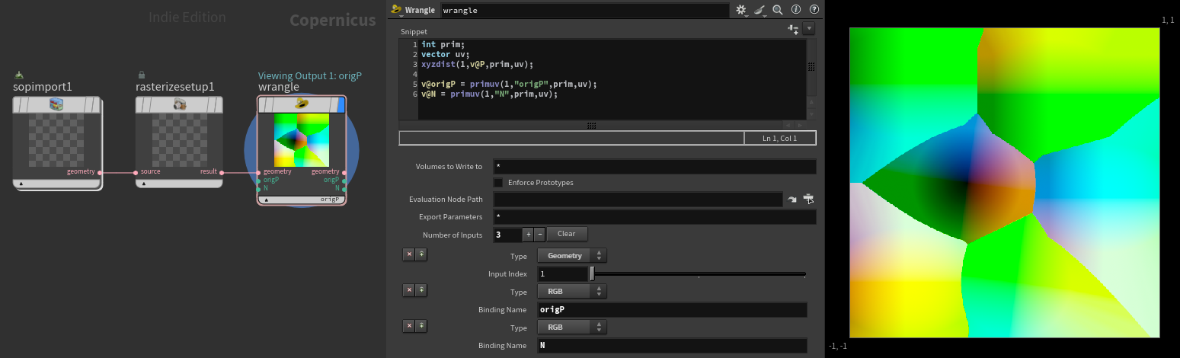Toggle the blue display flag on wrangle node

tap(341, 104)
